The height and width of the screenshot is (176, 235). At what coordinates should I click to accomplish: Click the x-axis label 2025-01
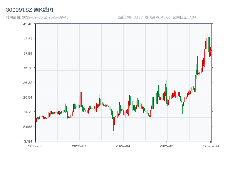click(167, 146)
